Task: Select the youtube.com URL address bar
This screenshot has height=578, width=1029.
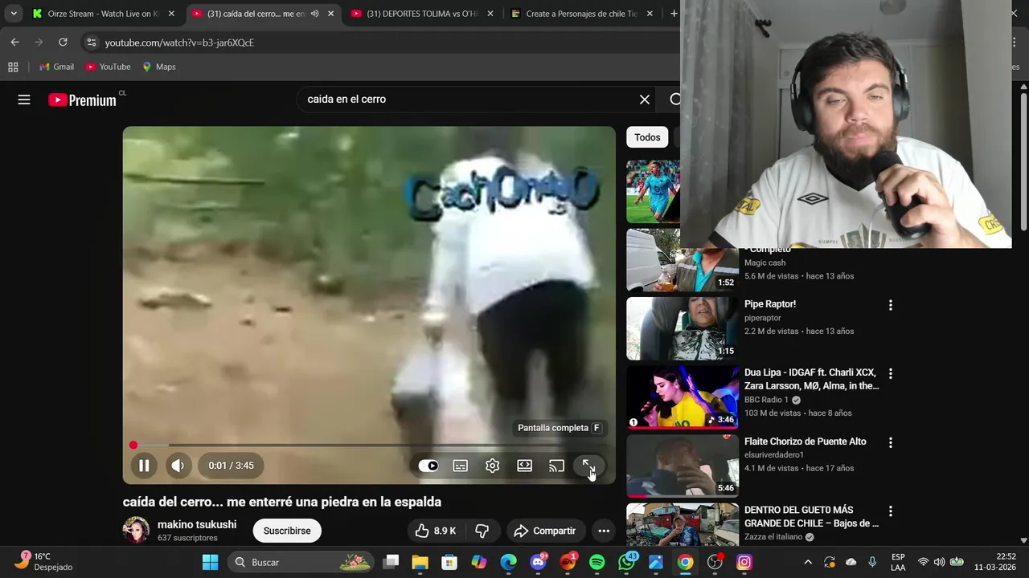Action: (x=179, y=43)
